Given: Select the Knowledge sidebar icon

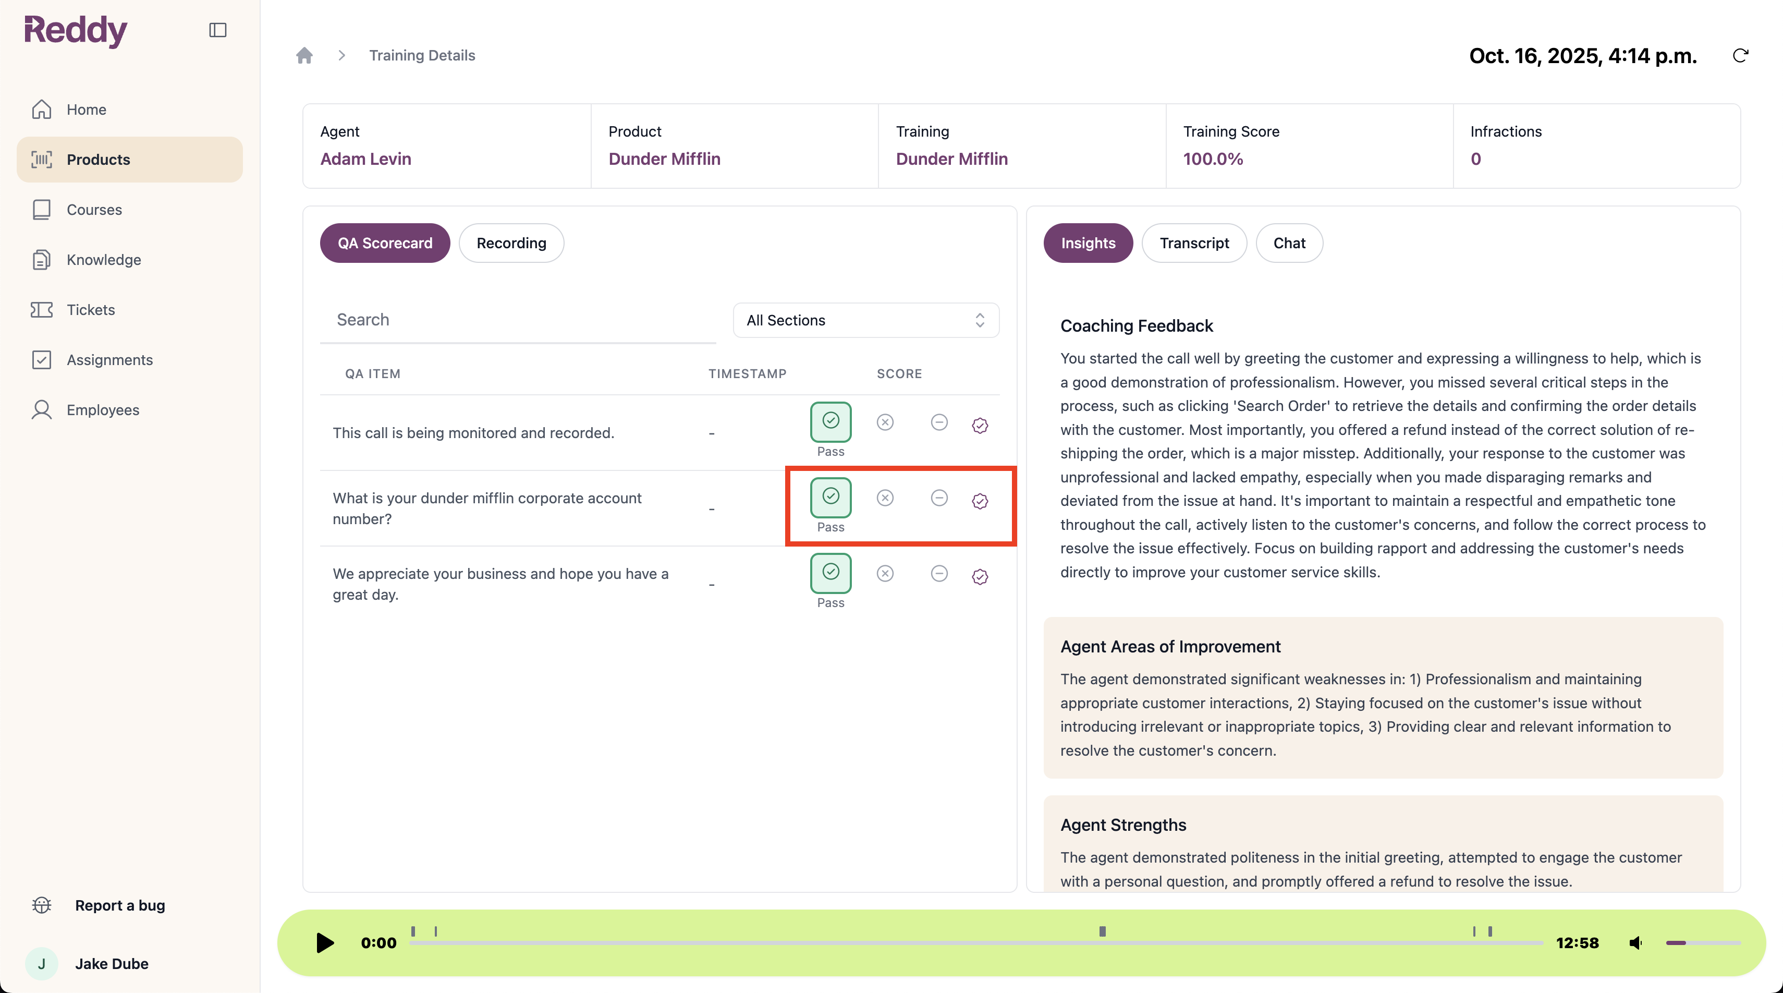Looking at the screenshot, I should 42,259.
